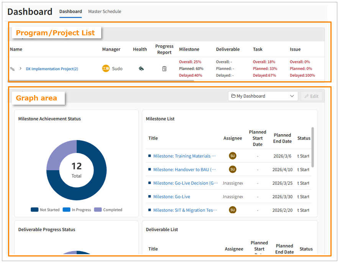The width and height of the screenshot is (340, 263).
Task: Open Milestone: Go-Live Decision link
Action: (186, 183)
